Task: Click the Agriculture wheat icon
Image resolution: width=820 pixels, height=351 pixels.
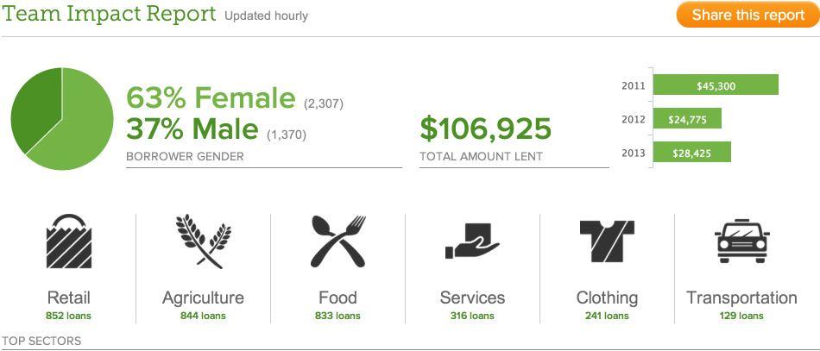Action: pos(203,241)
